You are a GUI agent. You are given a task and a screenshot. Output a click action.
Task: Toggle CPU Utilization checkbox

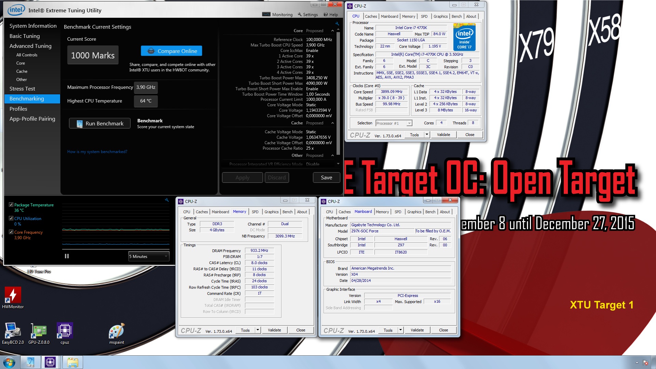(x=11, y=218)
